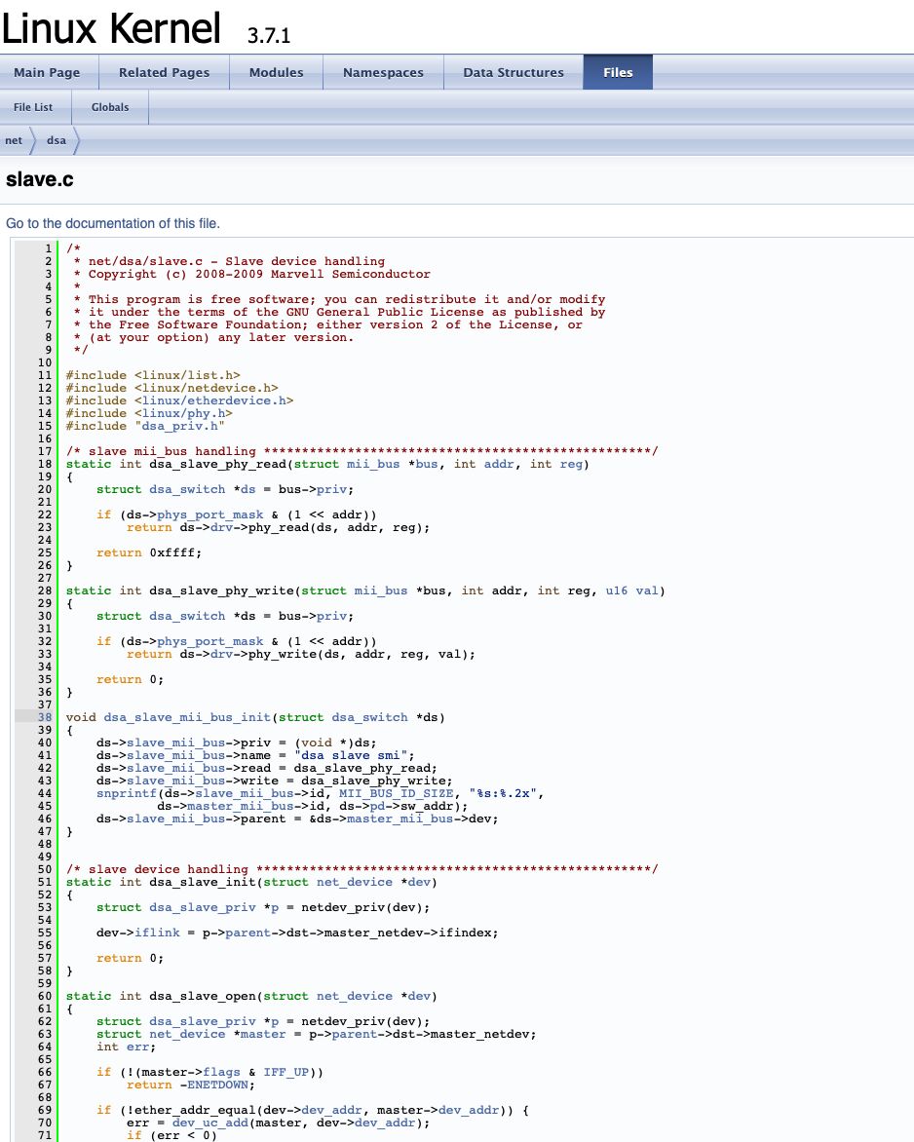Open the File List sub-tab
Screen dimensions: 914x1142
click(x=33, y=107)
